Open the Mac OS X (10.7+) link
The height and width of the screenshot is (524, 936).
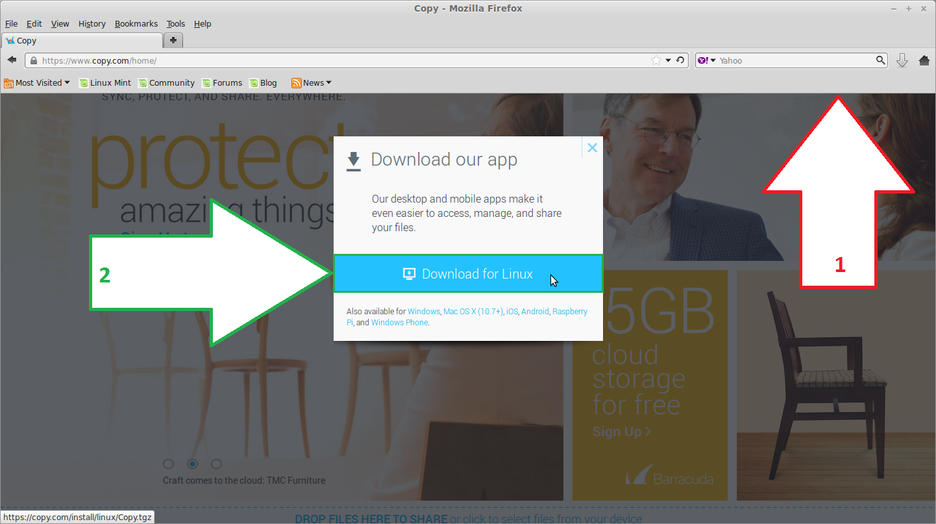tap(473, 312)
